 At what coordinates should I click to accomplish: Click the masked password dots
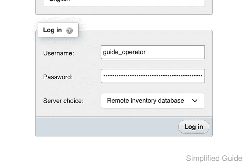click(x=153, y=76)
